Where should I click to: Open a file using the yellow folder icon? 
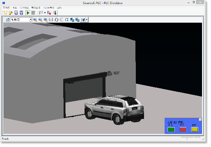(10, 13)
